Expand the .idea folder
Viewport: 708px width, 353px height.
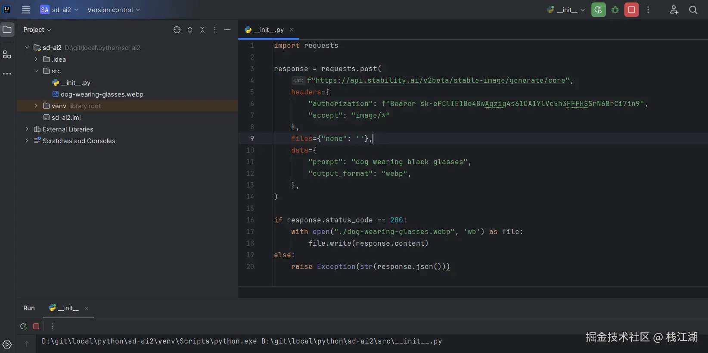coord(36,59)
